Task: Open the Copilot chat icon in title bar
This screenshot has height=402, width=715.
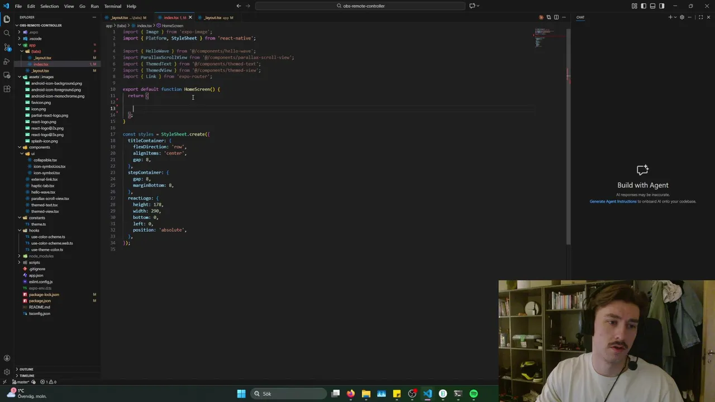Action: pos(472,6)
